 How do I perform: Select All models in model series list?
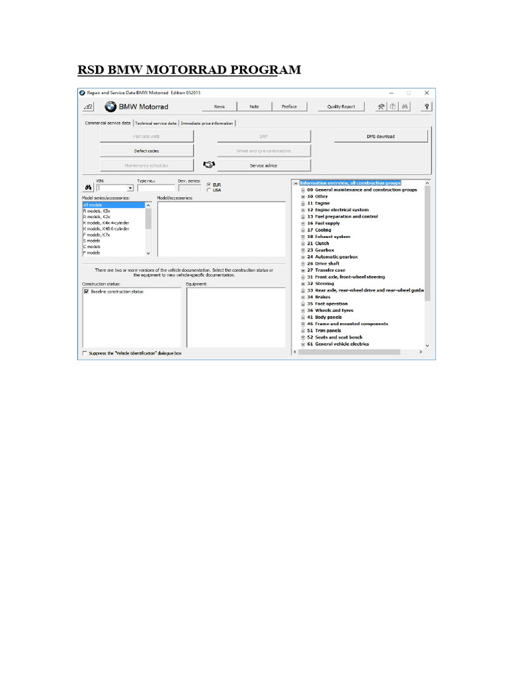(114, 205)
